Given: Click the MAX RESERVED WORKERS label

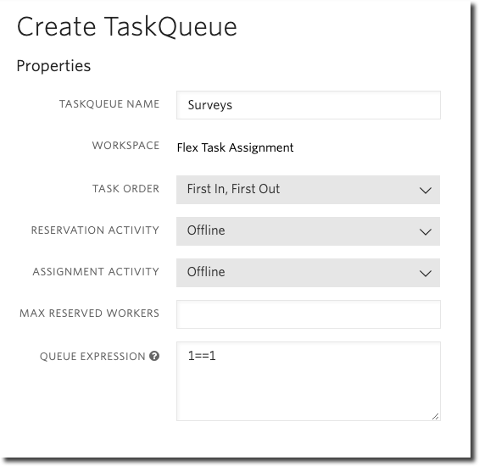Looking at the screenshot, I should 89,313.
